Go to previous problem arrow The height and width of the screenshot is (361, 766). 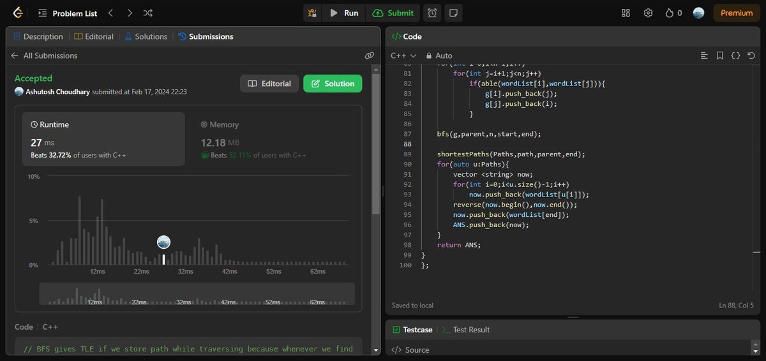(x=110, y=13)
